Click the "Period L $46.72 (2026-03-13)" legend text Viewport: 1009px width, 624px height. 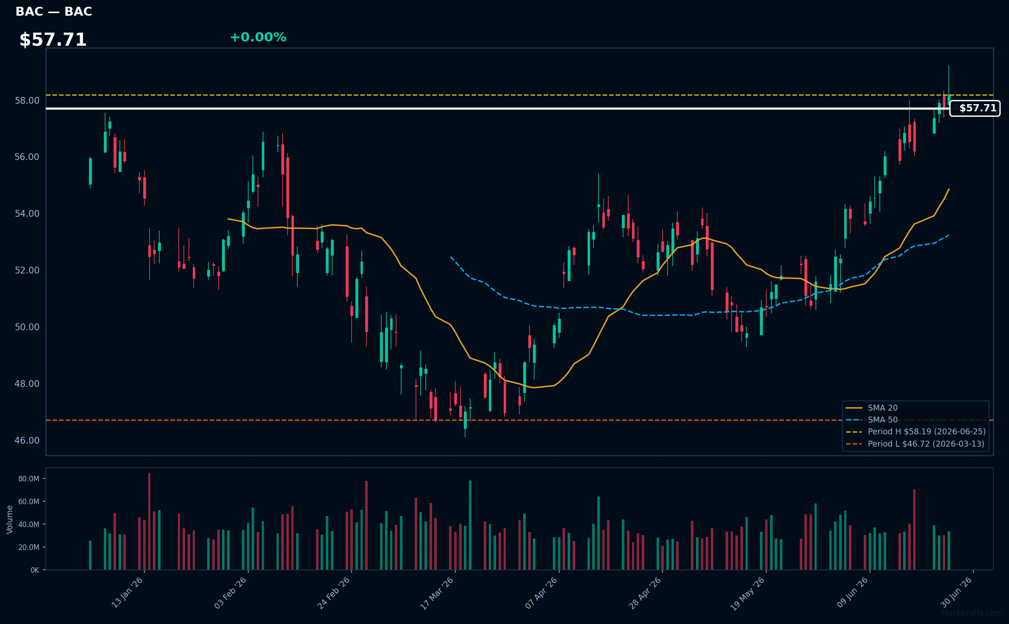pyautogui.click(x=926, y=444)
